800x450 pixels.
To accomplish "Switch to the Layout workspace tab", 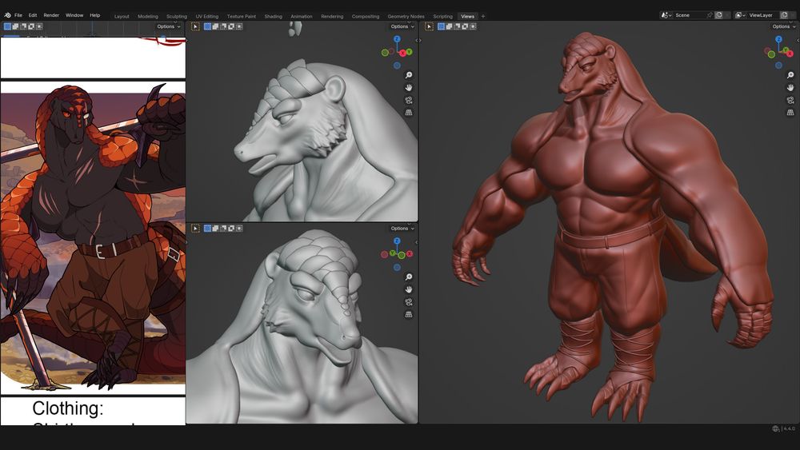I will (x=122, y=16).
